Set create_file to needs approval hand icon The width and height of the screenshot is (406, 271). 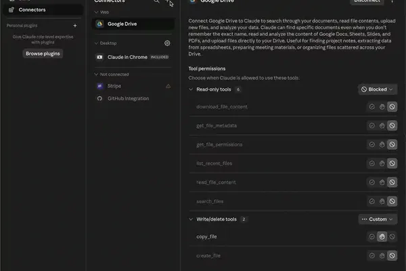click(x=382, y=255)
